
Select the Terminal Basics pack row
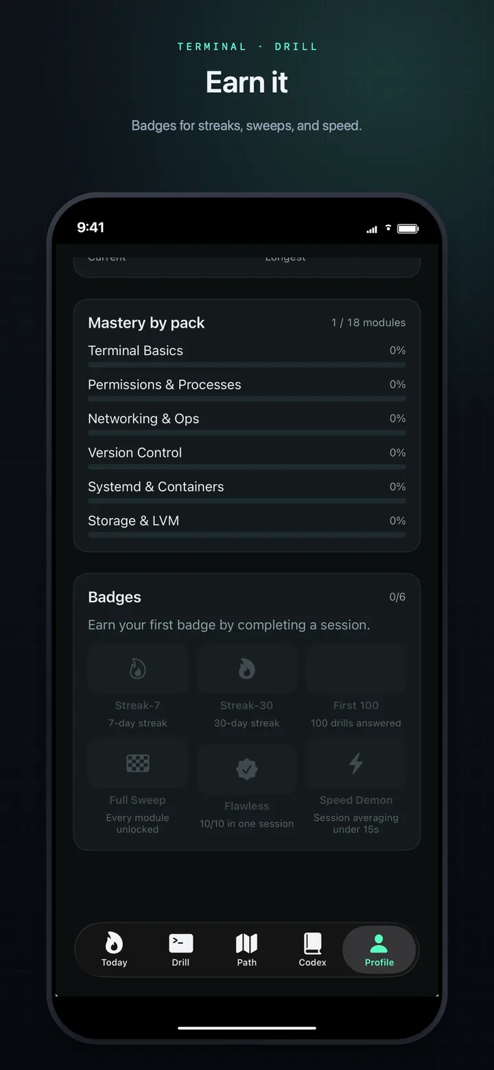(x=246, y=353)
